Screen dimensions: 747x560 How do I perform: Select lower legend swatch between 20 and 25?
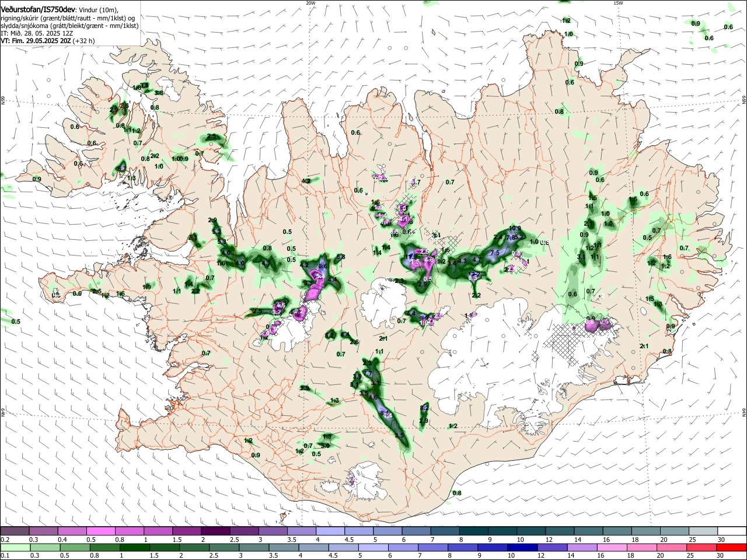[x=672, y=547]
